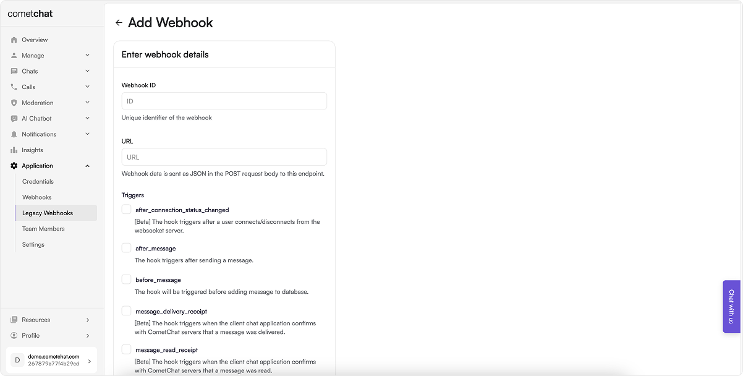
Task: Click the AI Chatbot icon
Action: pyautogui.click(x=14, y=118)
